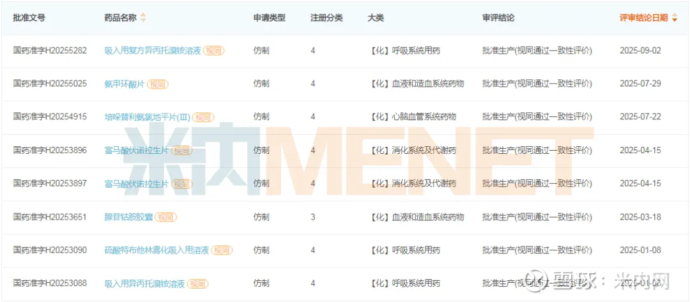Image resolution: width=690 pixels, height=302 pixels.
Task: Click the date cell 2025-03-18
Action: [x=640, y=216]
